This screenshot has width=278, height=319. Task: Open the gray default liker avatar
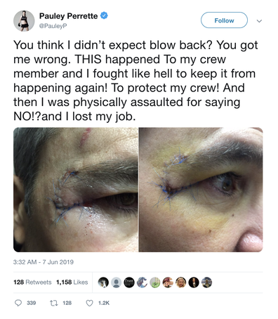116,282
